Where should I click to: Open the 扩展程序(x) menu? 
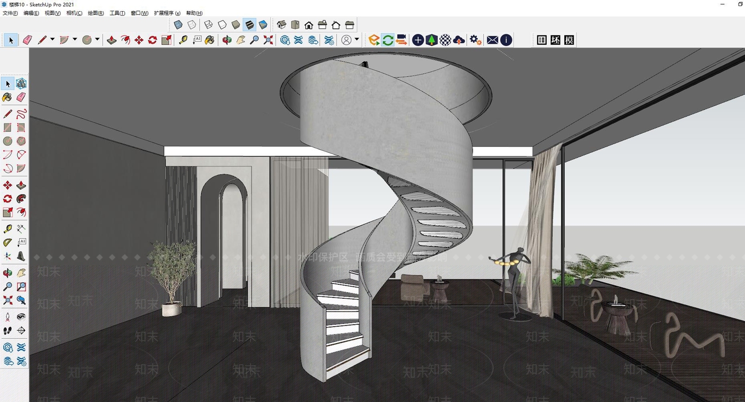[x=167, y=13]
